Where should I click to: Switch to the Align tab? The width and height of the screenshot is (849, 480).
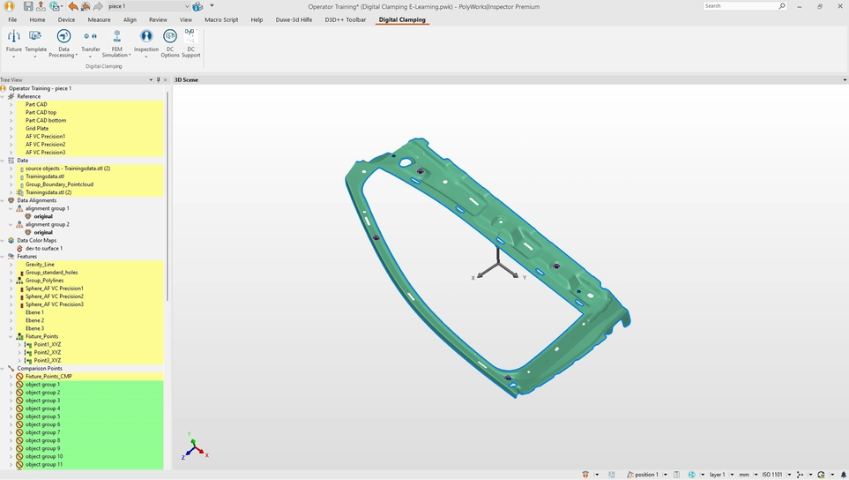pos(130,19)
